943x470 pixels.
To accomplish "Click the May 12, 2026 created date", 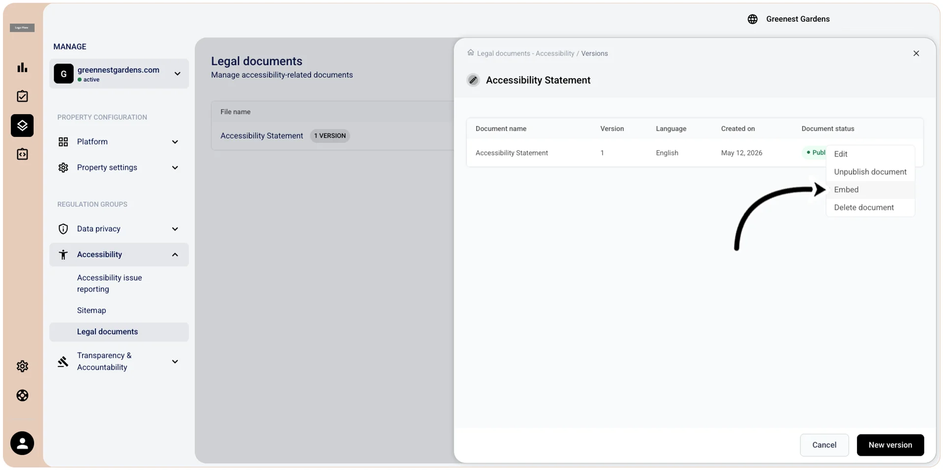I will [x=741, y=153].
